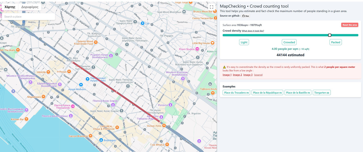Reset the area selection
The height and width of the screenshot is (152, 363).
[x=349, y=25]
